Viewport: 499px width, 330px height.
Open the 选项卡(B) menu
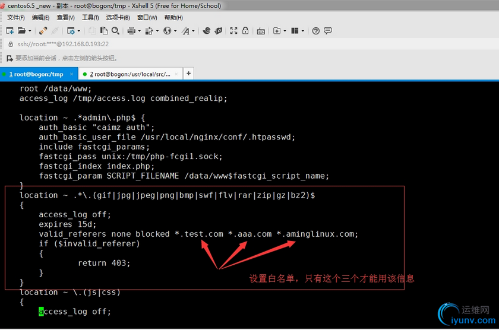[x=118, y=17]
